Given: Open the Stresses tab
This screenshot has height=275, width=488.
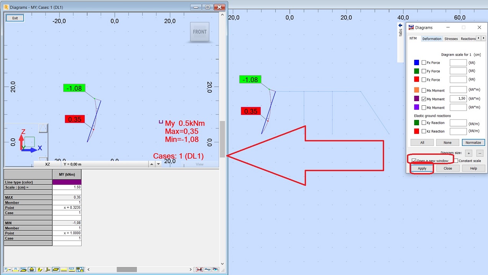Looking at the screenshot, I should point(451,38).
